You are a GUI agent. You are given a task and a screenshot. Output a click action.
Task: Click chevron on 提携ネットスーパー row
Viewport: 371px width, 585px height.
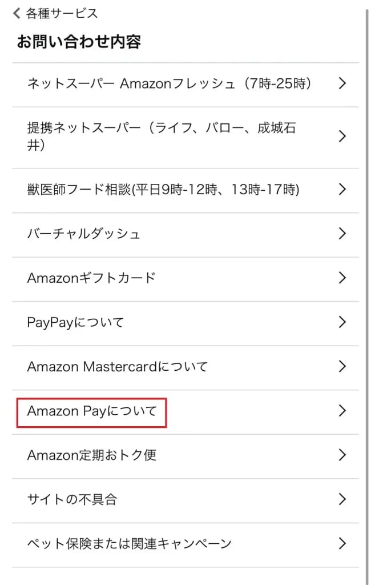pyautogui.click(x=342, y=137)
